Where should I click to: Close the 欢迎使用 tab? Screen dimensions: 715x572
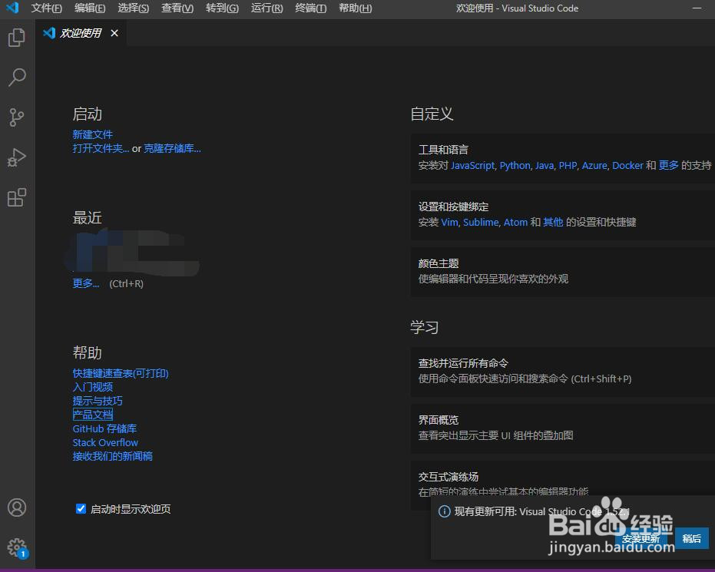(x=114, y=33)
